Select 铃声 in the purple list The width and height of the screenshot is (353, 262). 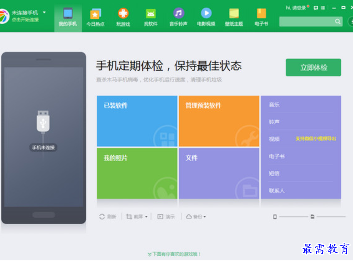[x=274, y=122]
